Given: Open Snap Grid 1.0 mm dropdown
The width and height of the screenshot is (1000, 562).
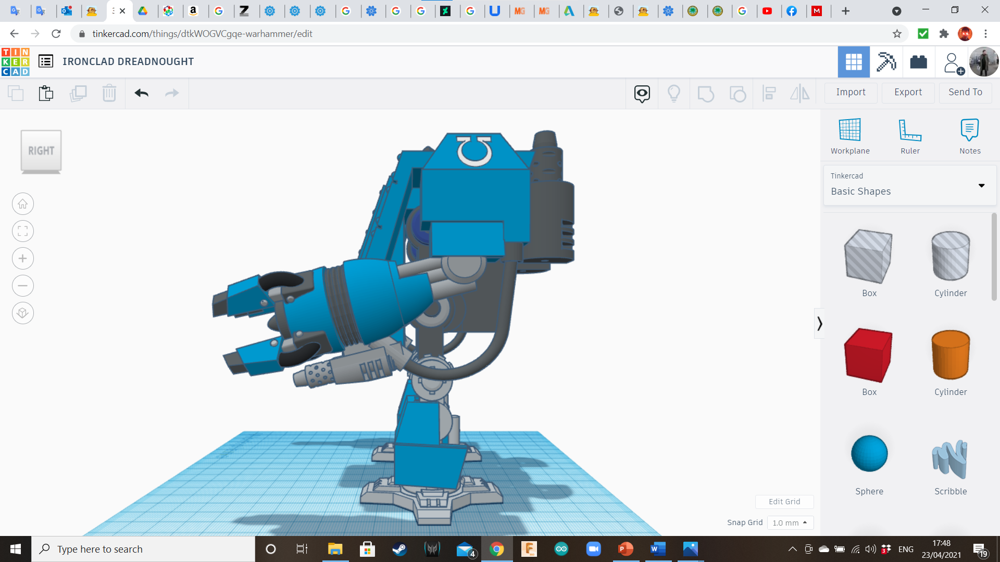Looking at the screenshot, I should click(x=790, y=522).
